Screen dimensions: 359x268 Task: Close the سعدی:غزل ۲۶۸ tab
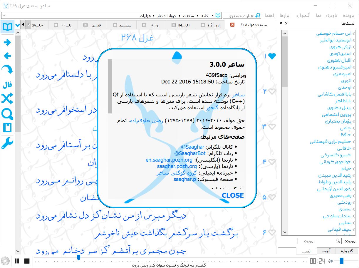(232, 25)
